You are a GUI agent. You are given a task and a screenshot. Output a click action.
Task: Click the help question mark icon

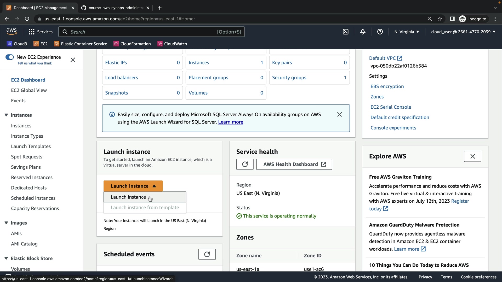point(380,32)
